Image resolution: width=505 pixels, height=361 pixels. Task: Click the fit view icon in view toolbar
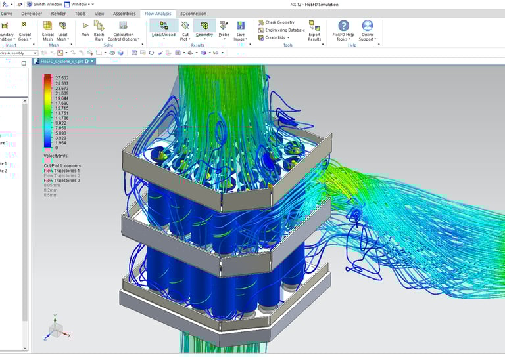134,53
